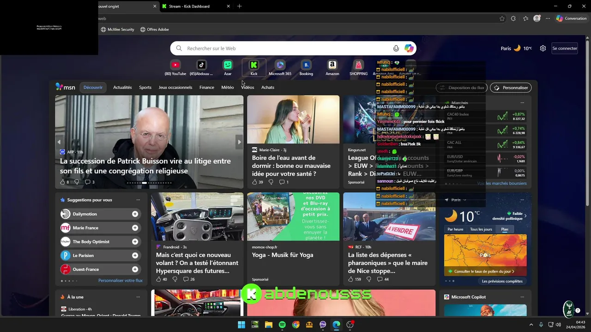Click the Personnaliser button
This screenshot has width=591, height=332.
click(x=511, y=88)
